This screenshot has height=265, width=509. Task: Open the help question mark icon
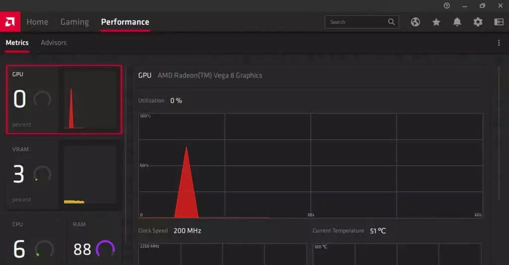[447, 5]
